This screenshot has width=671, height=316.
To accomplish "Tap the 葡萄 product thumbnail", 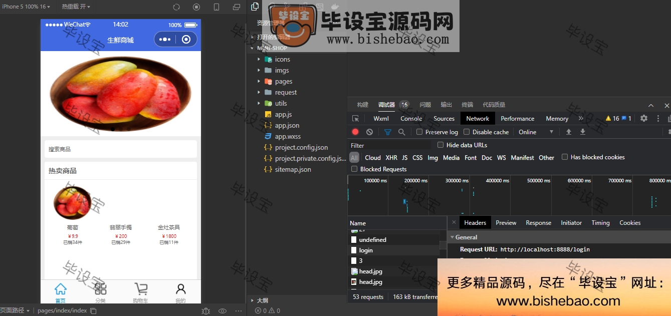I will pos(73,202).
